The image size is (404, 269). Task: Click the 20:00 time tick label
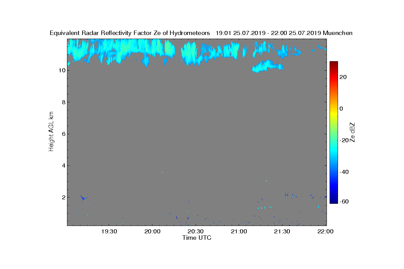(152, 231)
